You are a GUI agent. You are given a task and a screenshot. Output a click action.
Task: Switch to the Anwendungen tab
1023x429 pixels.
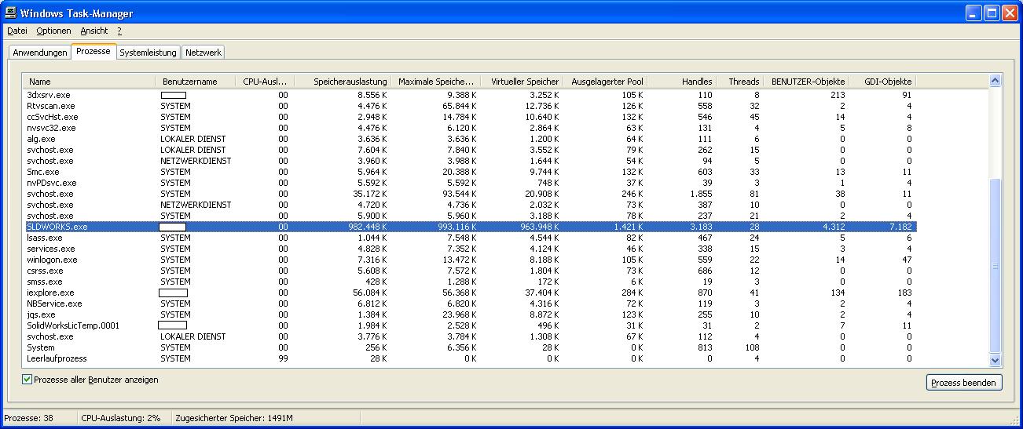coord(40,53)
